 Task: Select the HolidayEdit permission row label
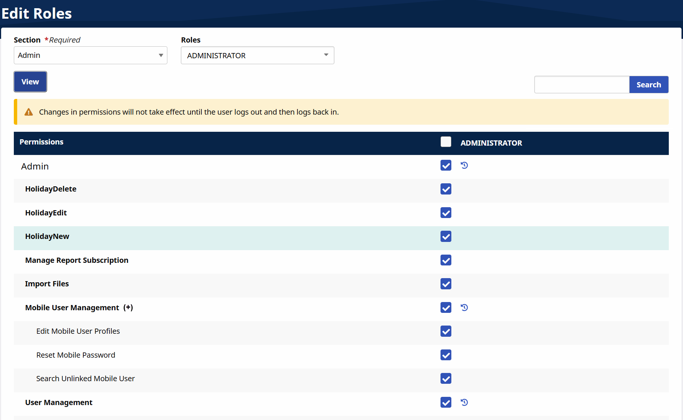(46, 213)
